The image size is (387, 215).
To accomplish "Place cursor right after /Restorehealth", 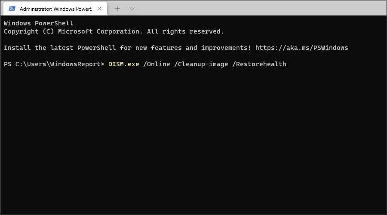I will [x=287, y=64].
